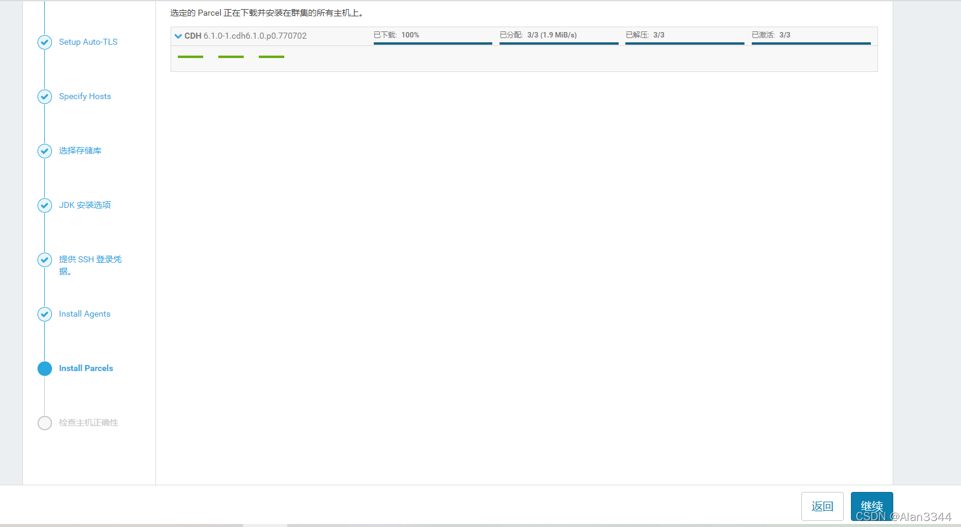
Task: Click the 返回 back button
Action: point(823,506)
